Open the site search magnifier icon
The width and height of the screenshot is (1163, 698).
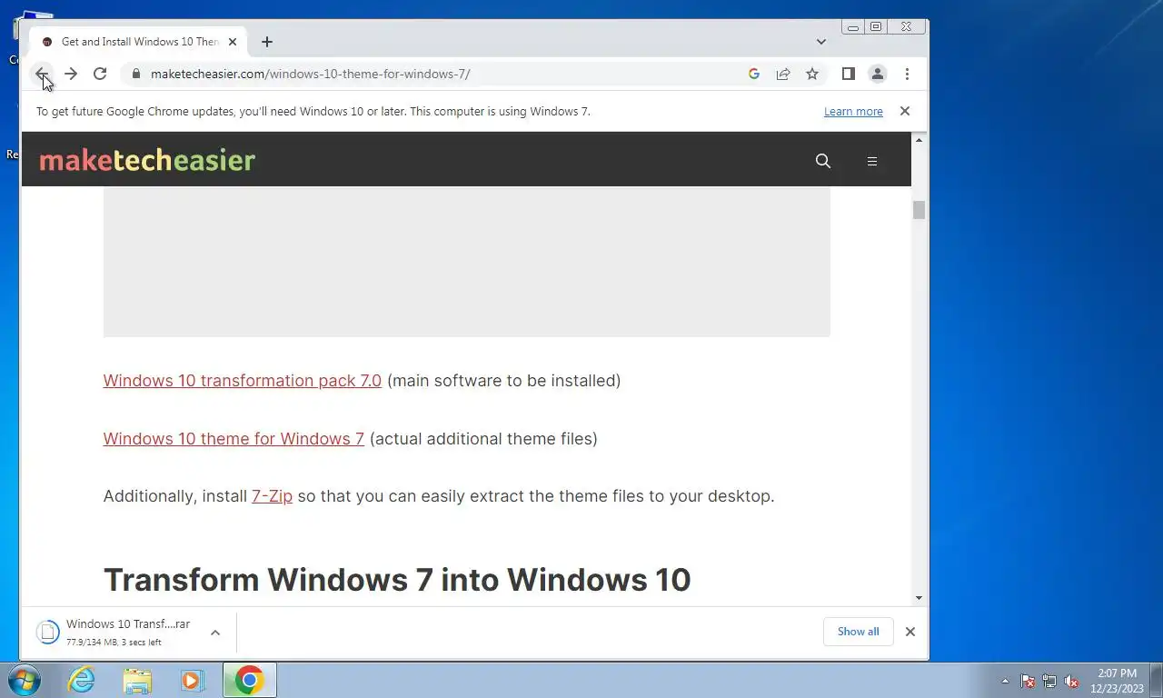pos(823,161)
